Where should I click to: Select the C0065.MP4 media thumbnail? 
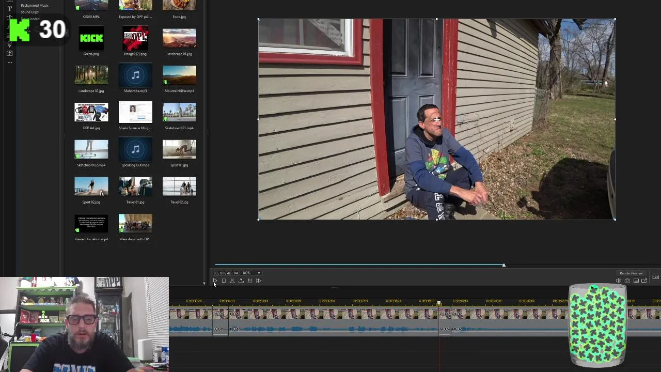tap(91, 5)
